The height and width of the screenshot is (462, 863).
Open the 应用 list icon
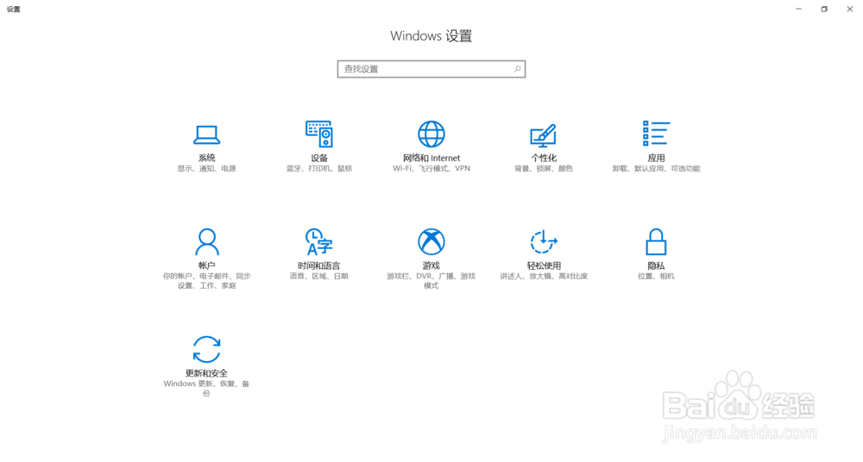(656, 134)
